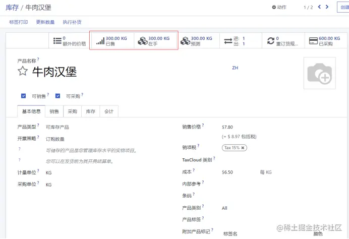The height and width of the screenshot is (239, 349).
Task: Show help tooltip for 条码
Action: point(194,194)
